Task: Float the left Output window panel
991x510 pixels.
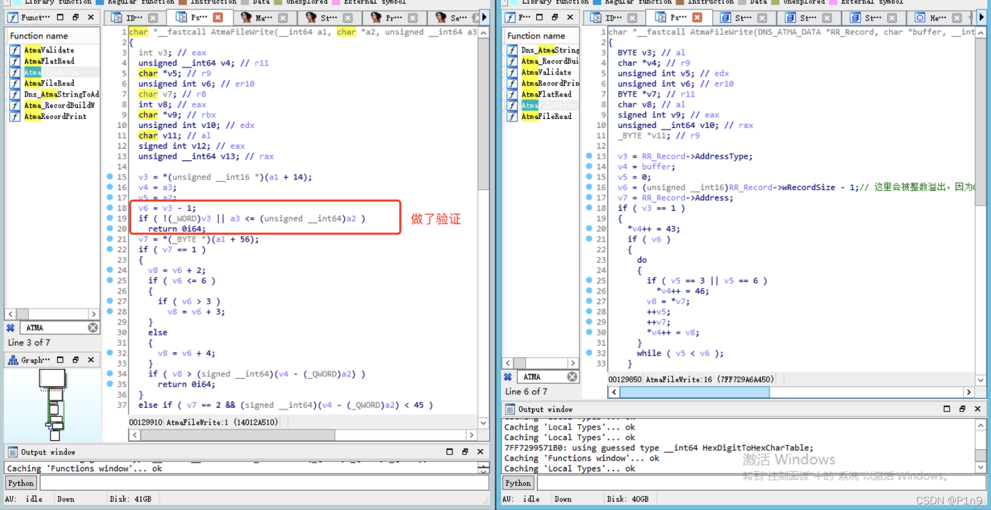Action: point(465,452)
